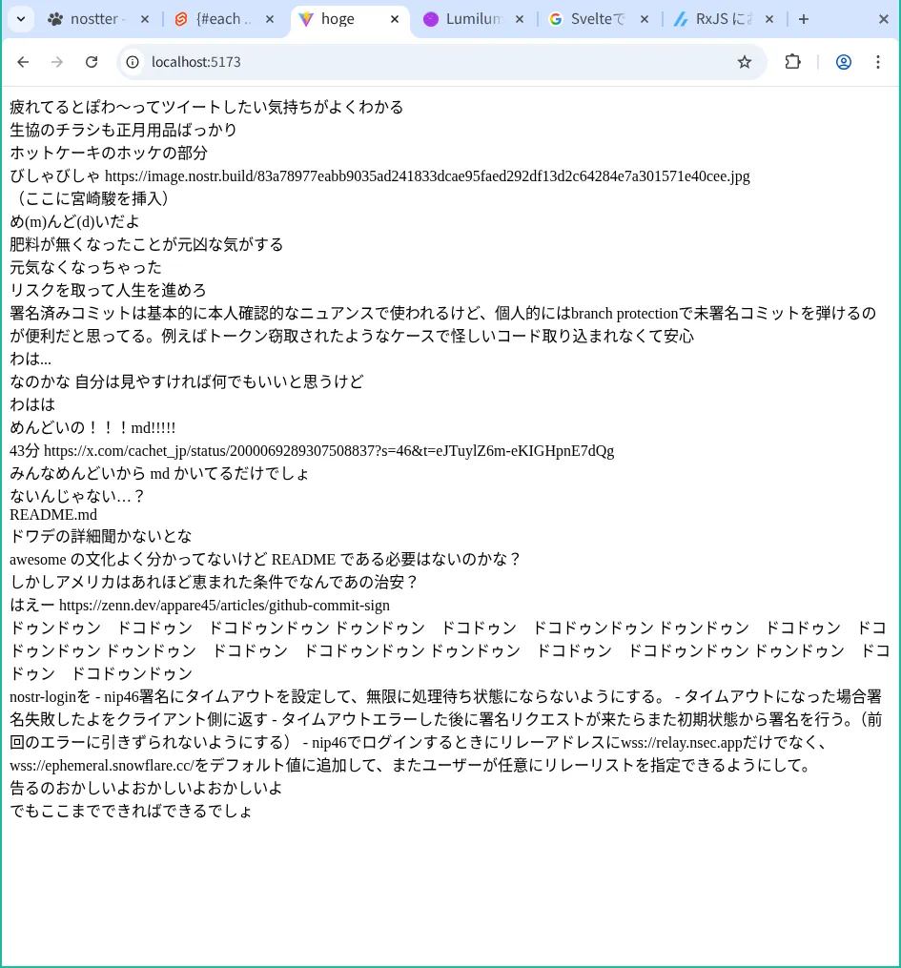901x968 pixels.
Task: Bookmark this page with the star icon
Action: click(745, 62)
